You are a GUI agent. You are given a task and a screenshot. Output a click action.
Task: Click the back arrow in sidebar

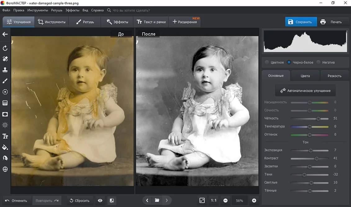pos(5,34)
